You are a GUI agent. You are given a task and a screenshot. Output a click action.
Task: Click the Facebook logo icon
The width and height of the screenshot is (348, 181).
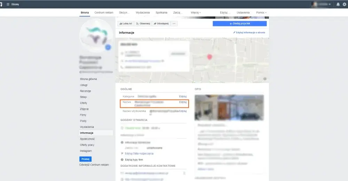pyautogui.click(x=1, y=4)
